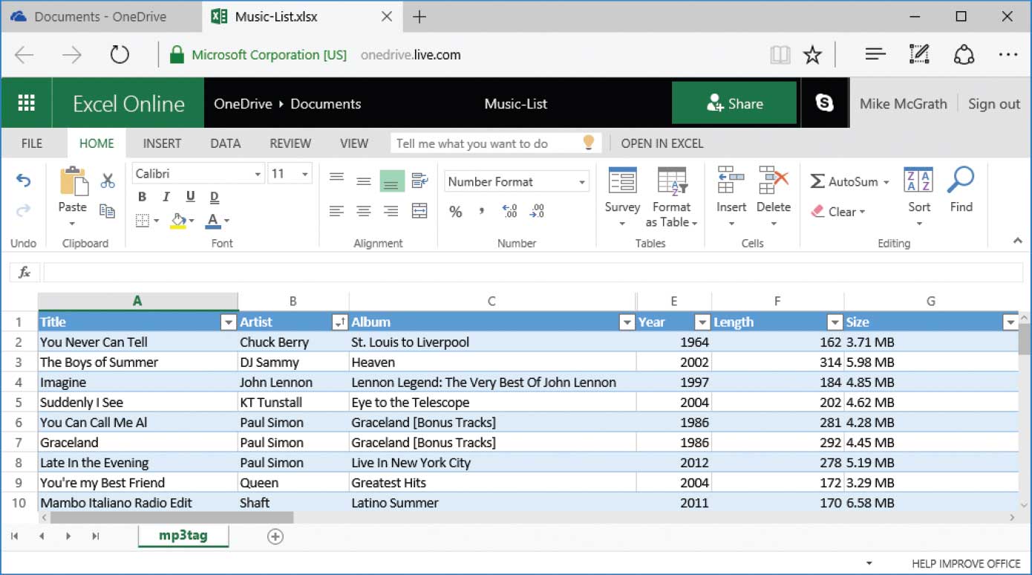Viewport: 1032px width, 575px height.
Task: Increase decimal places
Action: coord(509,212)
